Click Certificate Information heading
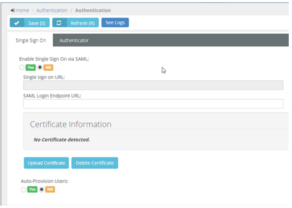 tap(71, 124)
